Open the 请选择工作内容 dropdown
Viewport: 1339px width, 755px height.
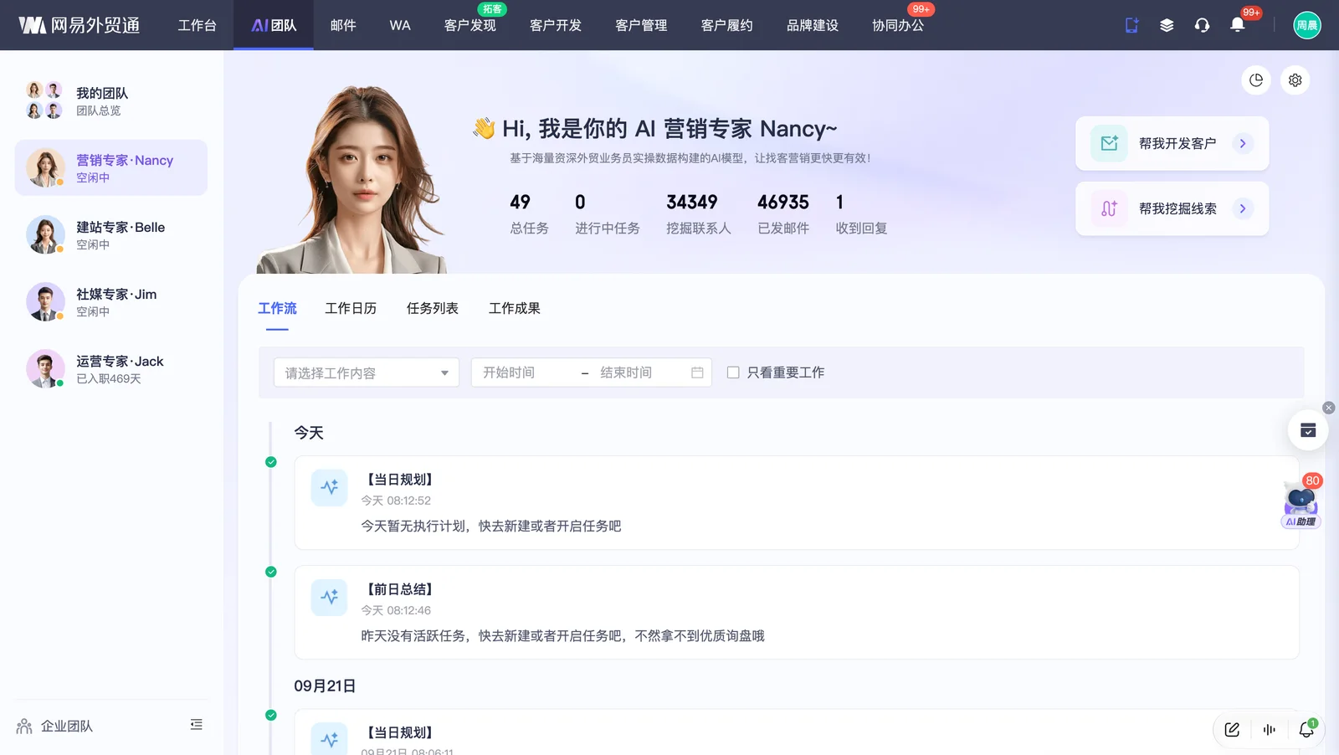pos(367,372)
